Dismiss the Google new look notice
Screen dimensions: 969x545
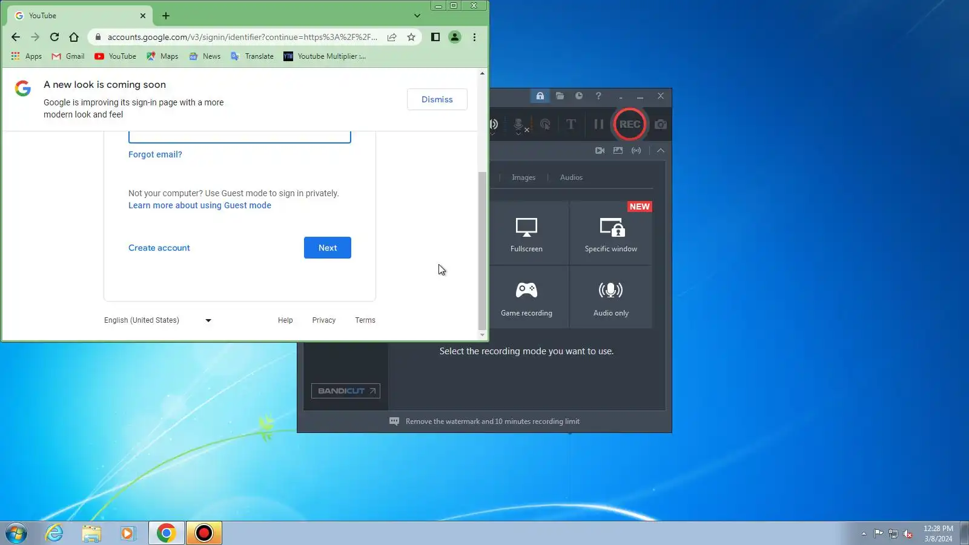pyautogui.click(x=437, y=99)
